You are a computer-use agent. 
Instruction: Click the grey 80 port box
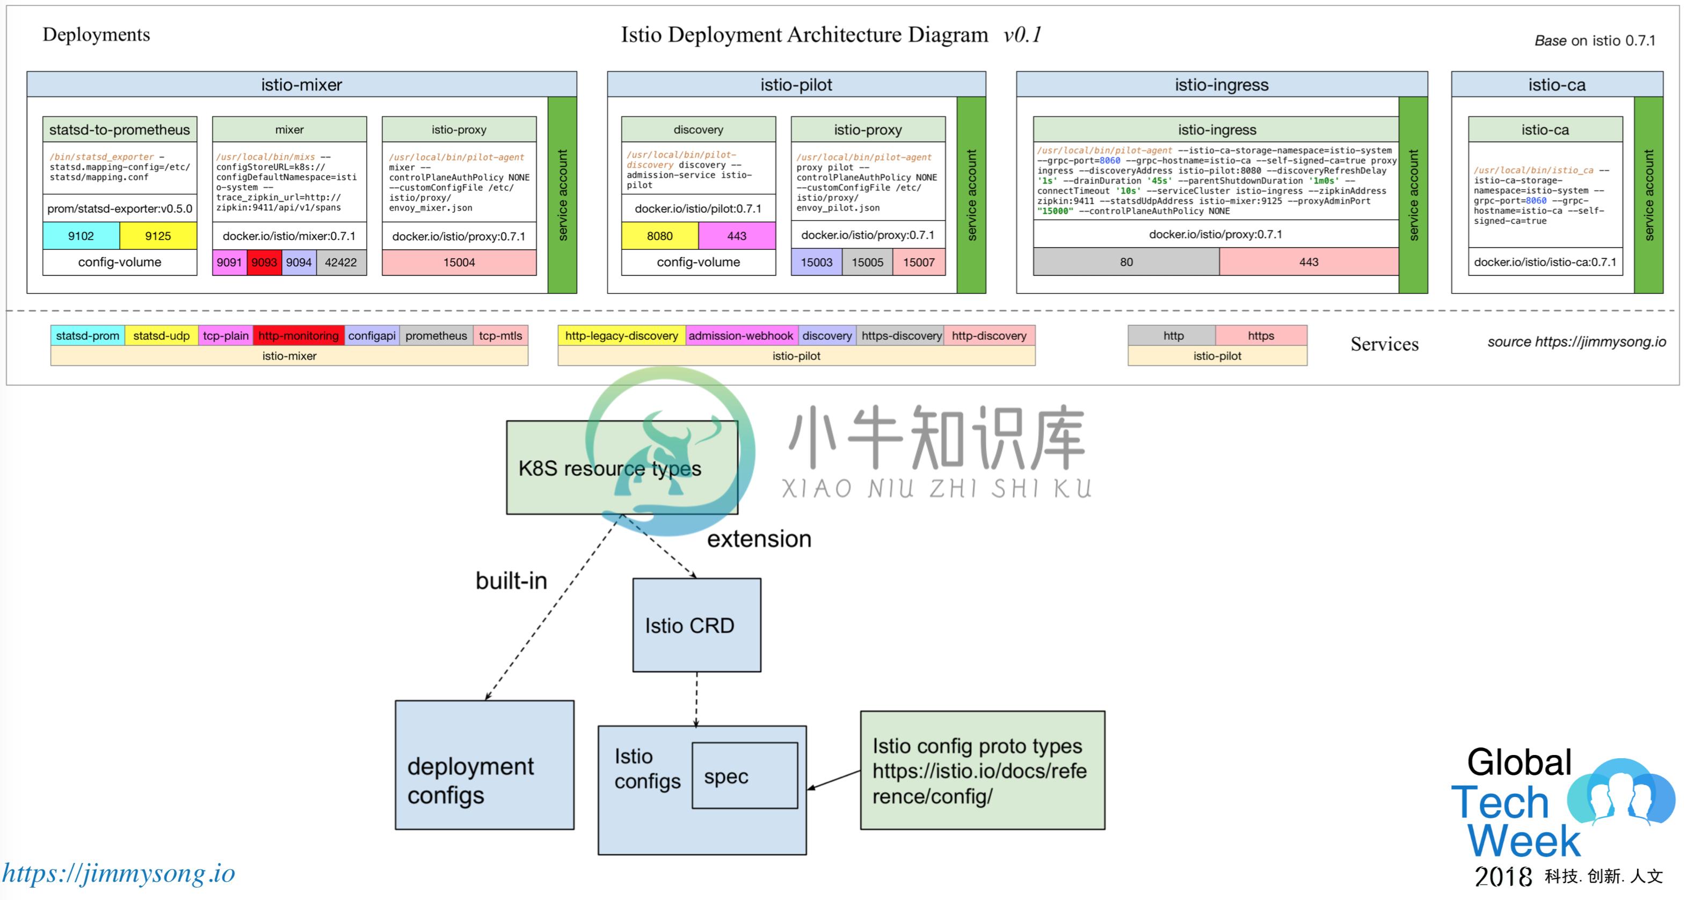pyautogui.click(x=1126, y=262)
